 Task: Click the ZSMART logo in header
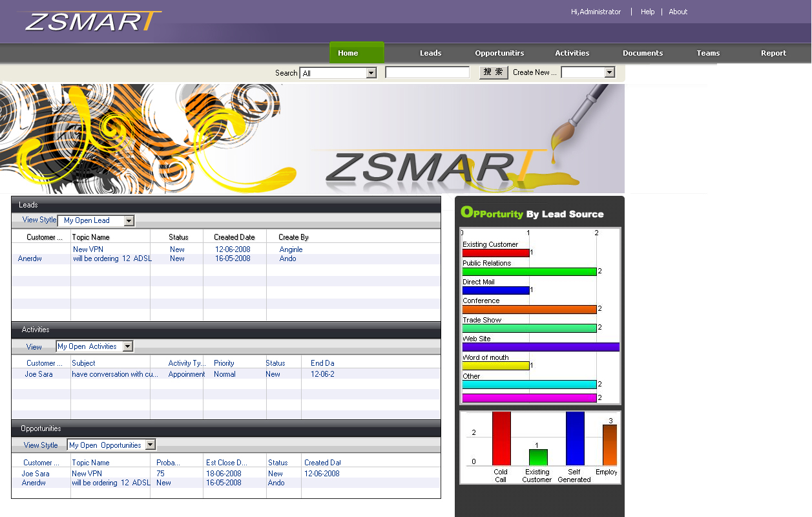pos(90,21)
